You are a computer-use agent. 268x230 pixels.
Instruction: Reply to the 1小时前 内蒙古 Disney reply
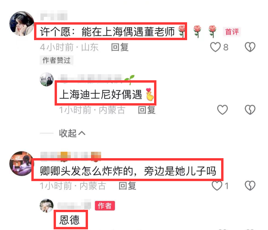(147, 110)
